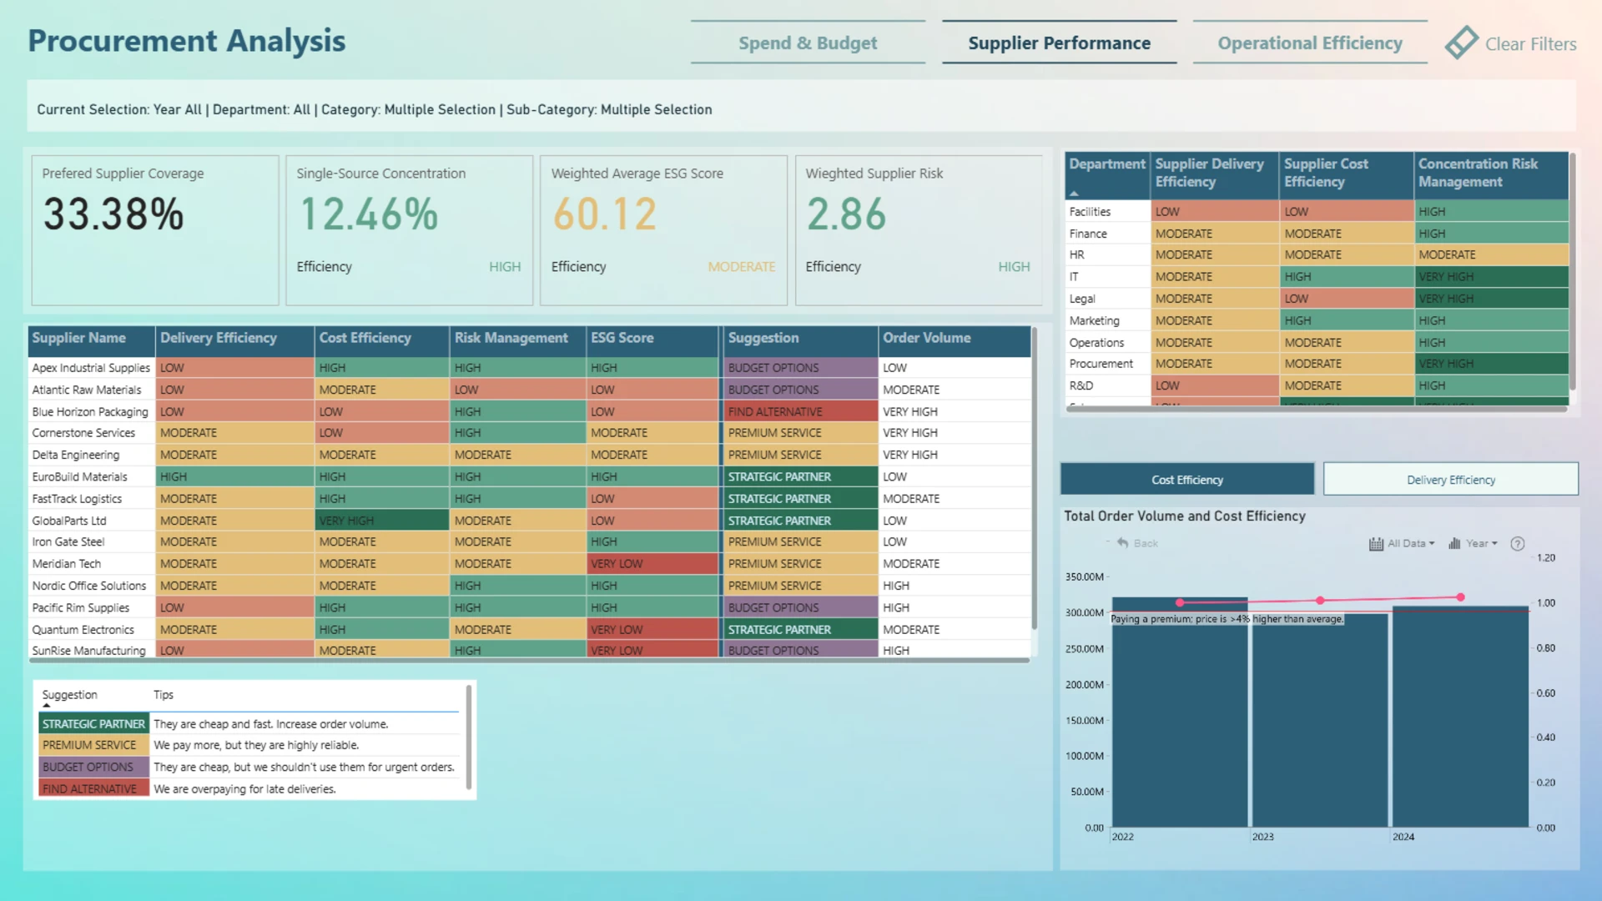The width and height of the screenshot is (1602, 901).
Task: Click the department table vertical scrollbar
Action: click(1572, 271)
